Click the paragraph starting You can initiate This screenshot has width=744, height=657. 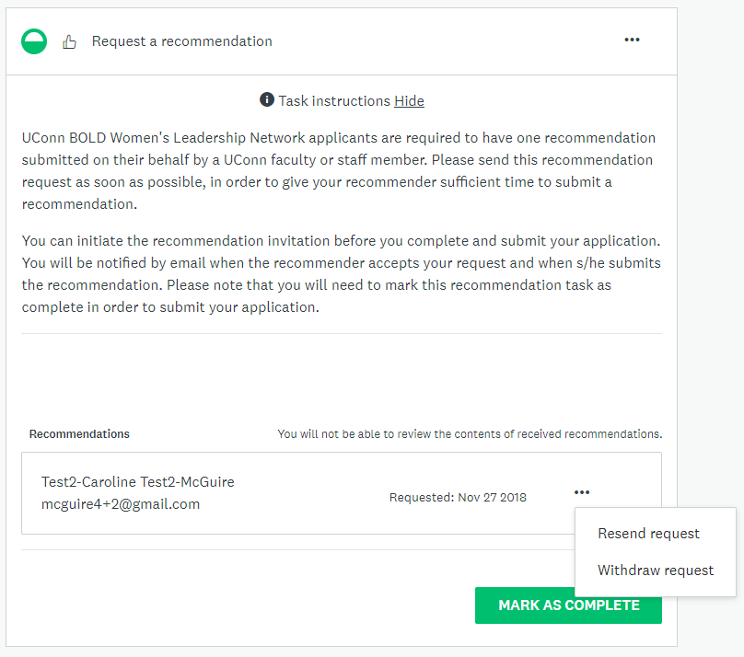pyautogui.click(x=342, y=274)
